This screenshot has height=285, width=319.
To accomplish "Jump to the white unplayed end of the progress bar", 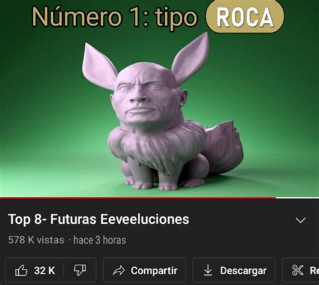I will click(297, 198).
